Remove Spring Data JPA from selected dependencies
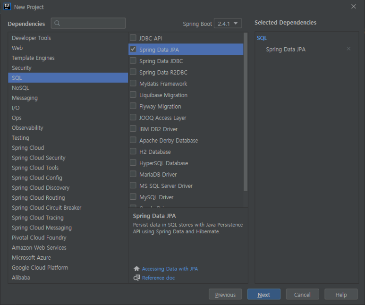Screen dimensions: 365x305 click(348, 49)
